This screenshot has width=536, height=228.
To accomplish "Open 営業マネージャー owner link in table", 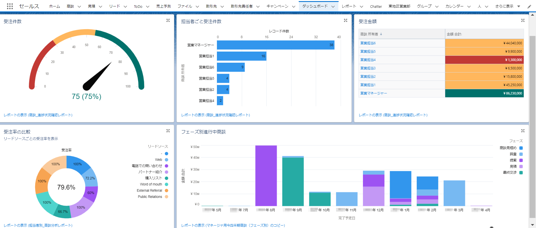I will pyautogui.click(x=374, y=93).
